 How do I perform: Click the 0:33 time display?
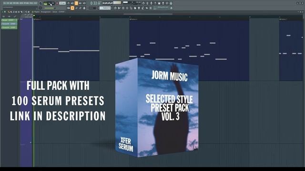96,3
